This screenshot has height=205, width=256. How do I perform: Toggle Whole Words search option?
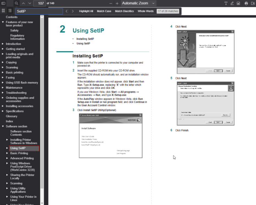tap(146, 11)
